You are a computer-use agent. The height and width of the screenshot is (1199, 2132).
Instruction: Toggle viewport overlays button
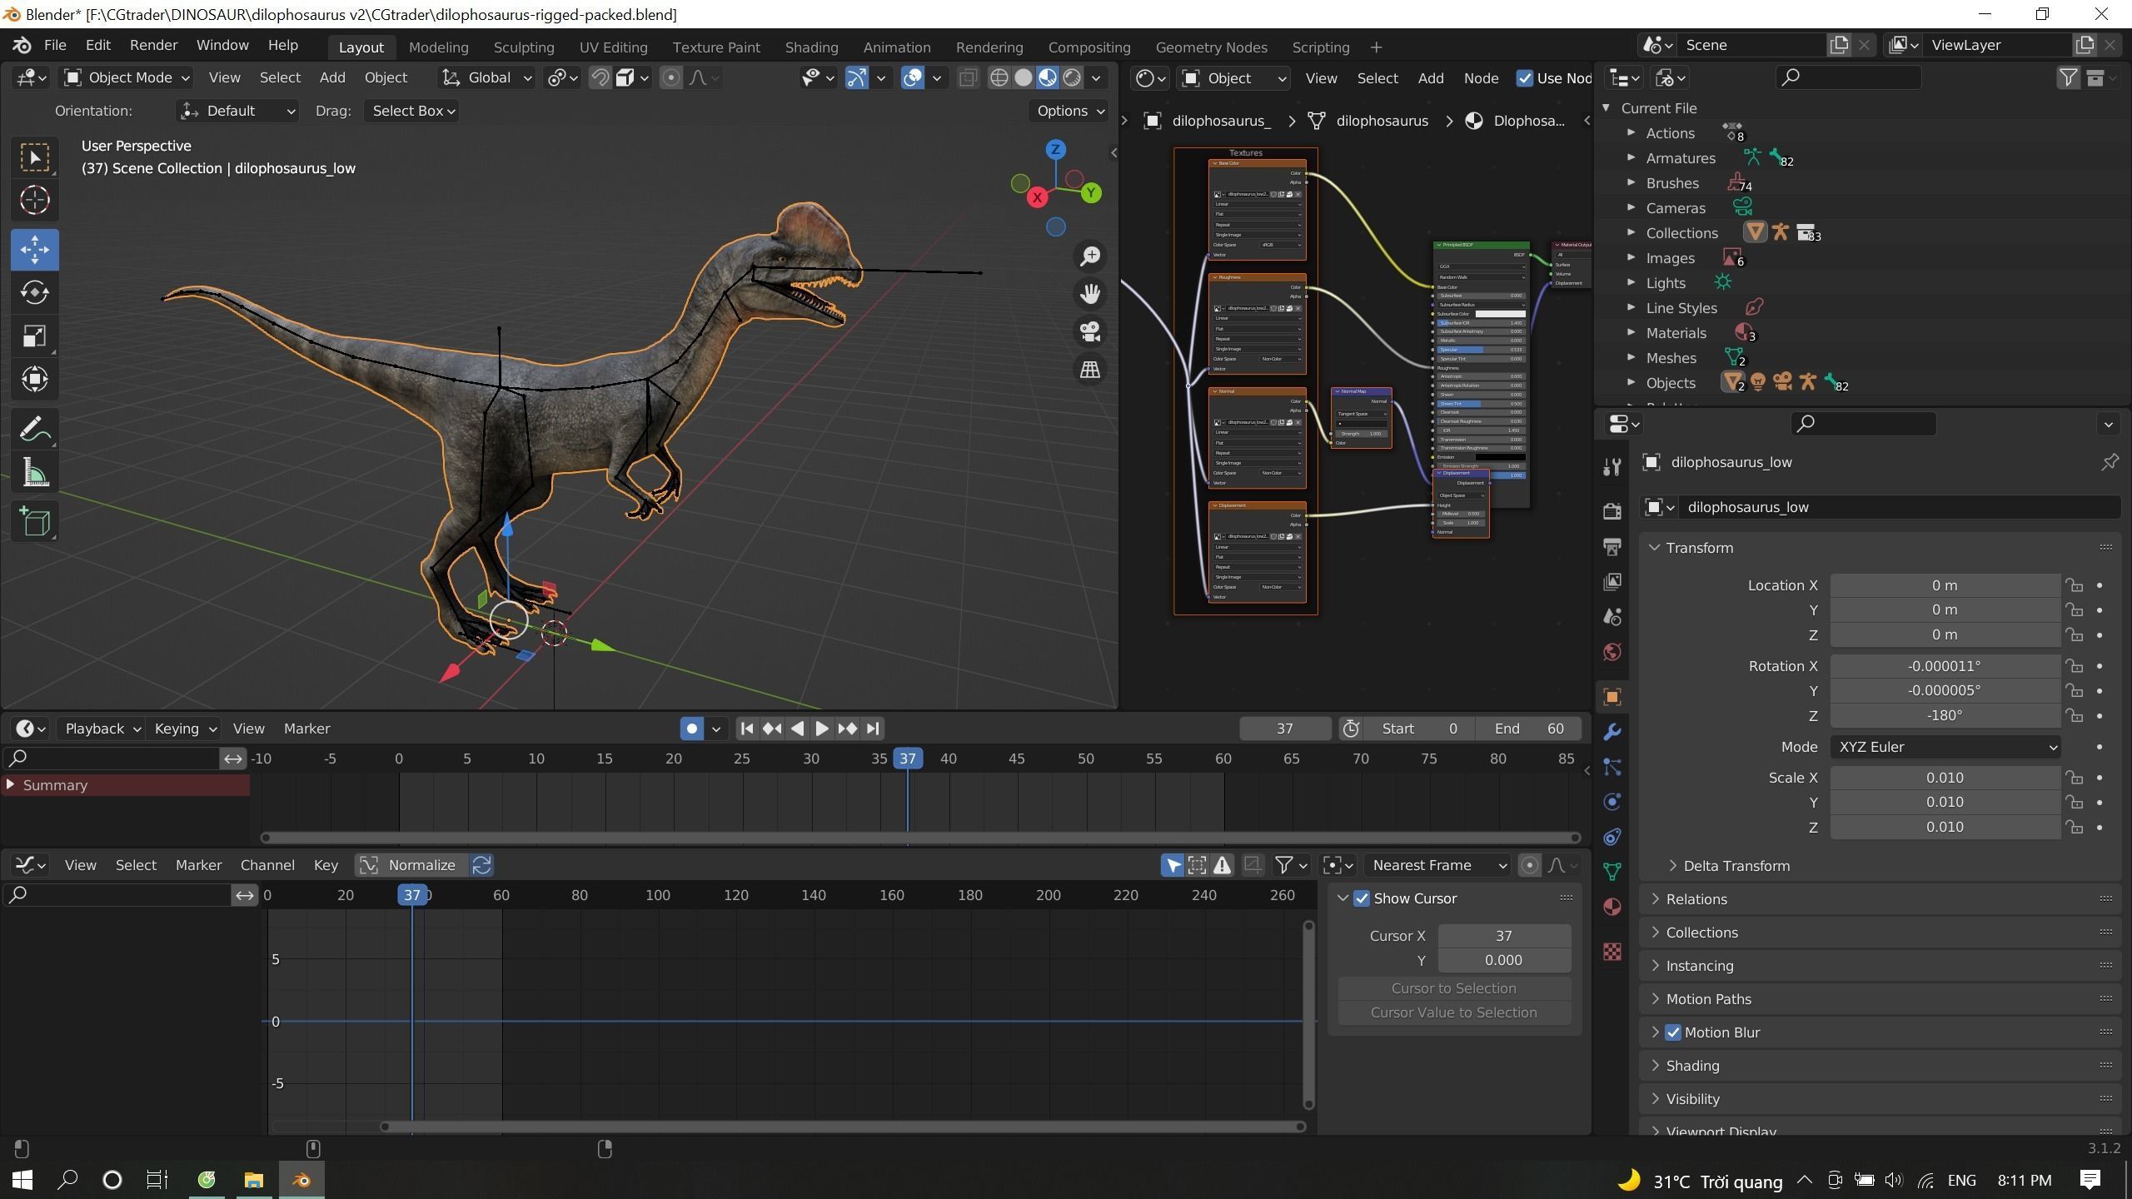(x=913, y=77)
